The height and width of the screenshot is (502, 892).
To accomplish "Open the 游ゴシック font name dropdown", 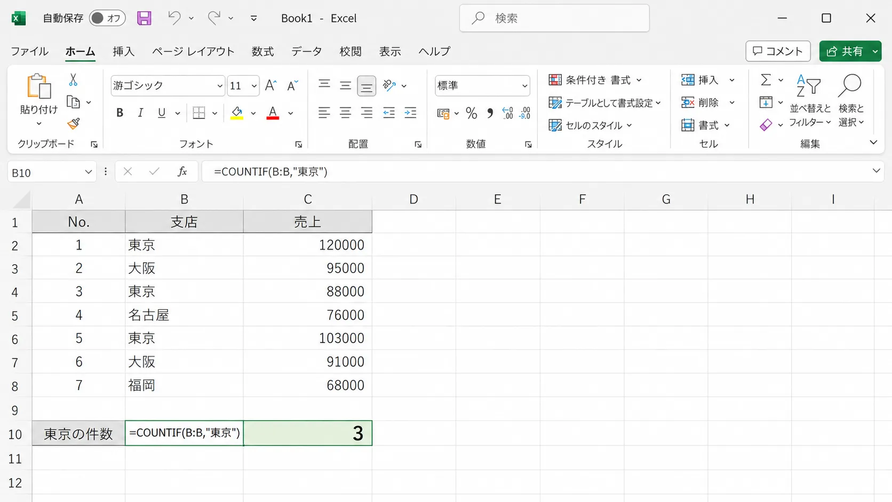I will coord(219,86).
